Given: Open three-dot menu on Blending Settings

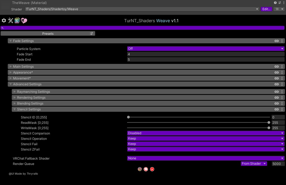Looking at the screenshot, I should tap(282, 103).
